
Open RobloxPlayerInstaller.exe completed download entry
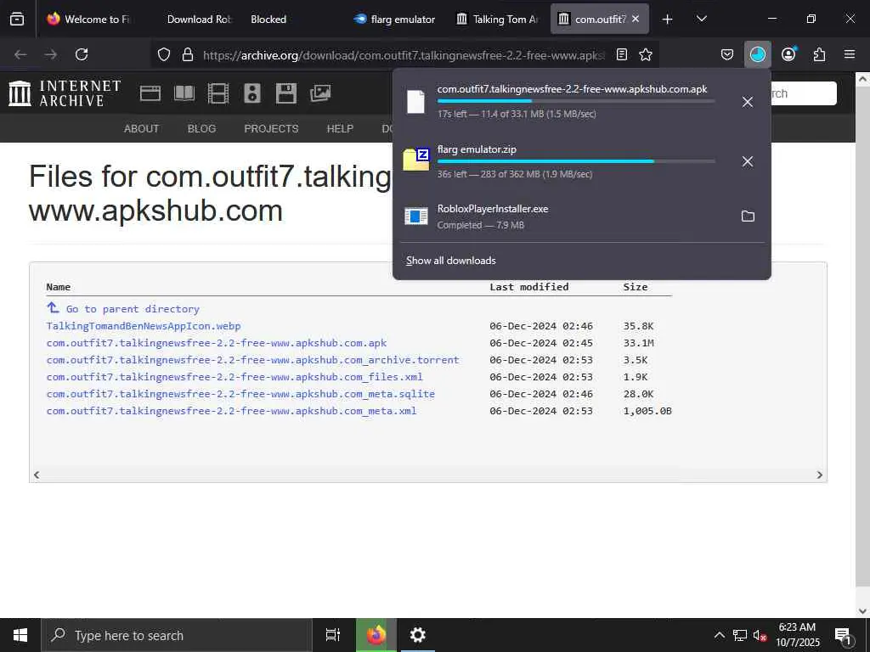coord(566,216)
